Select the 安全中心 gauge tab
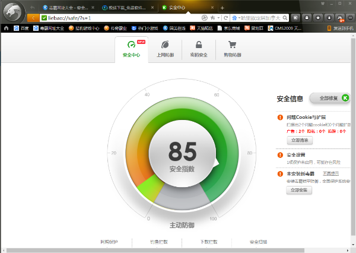Viewport: 356px width, 253px height. coord(131,49)
